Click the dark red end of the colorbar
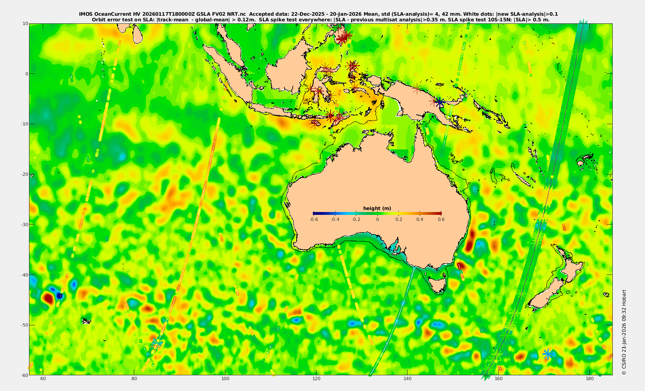The width and height of the screenshot is (645, 391). (439, 214)
